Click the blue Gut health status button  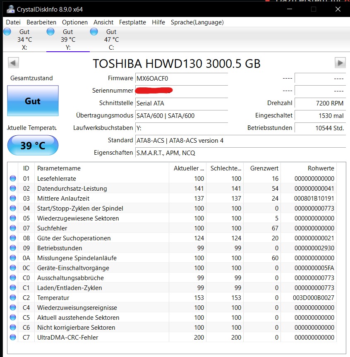(x=33, y=101)
